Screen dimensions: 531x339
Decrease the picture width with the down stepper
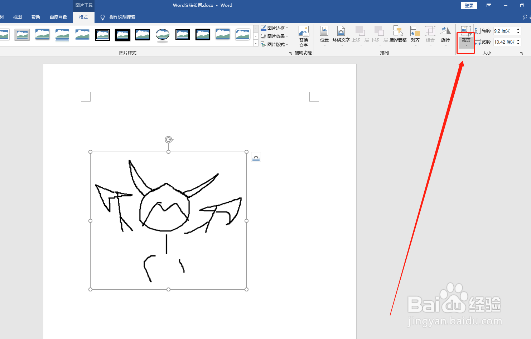click(x=518, y=44)
